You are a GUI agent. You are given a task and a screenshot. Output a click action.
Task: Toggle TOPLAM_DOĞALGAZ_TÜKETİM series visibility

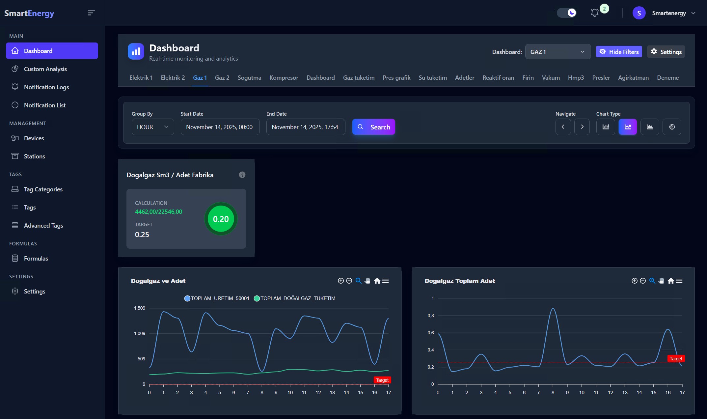pyautogui.click(x=295, y=298)
